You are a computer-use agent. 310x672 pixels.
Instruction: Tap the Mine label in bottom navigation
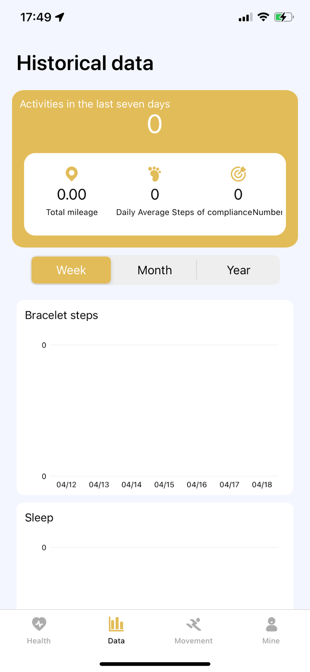tap(271, 641)
